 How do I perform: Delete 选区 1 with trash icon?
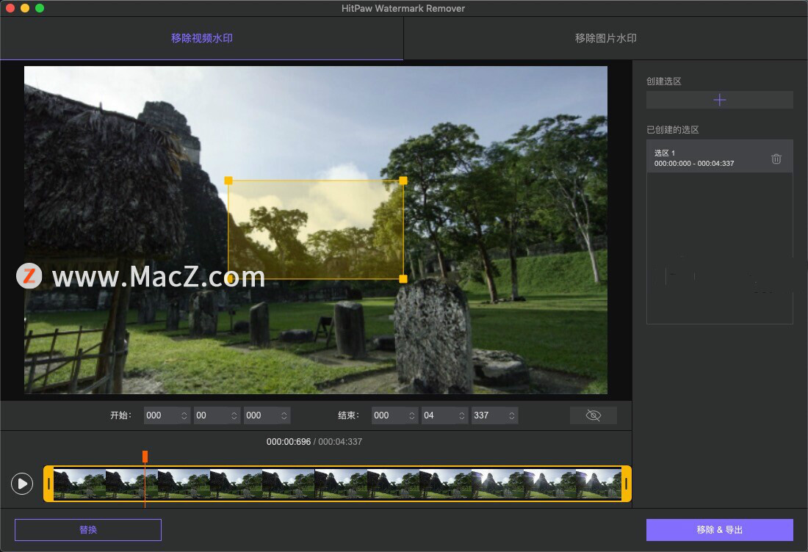click(x=776, y=159)
